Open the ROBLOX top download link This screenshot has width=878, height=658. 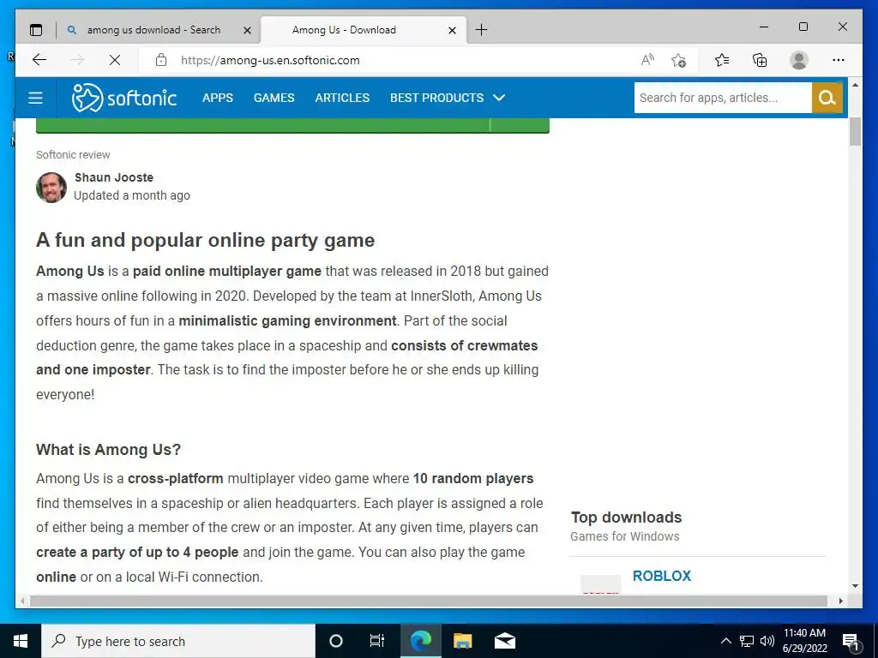(662, 576)
